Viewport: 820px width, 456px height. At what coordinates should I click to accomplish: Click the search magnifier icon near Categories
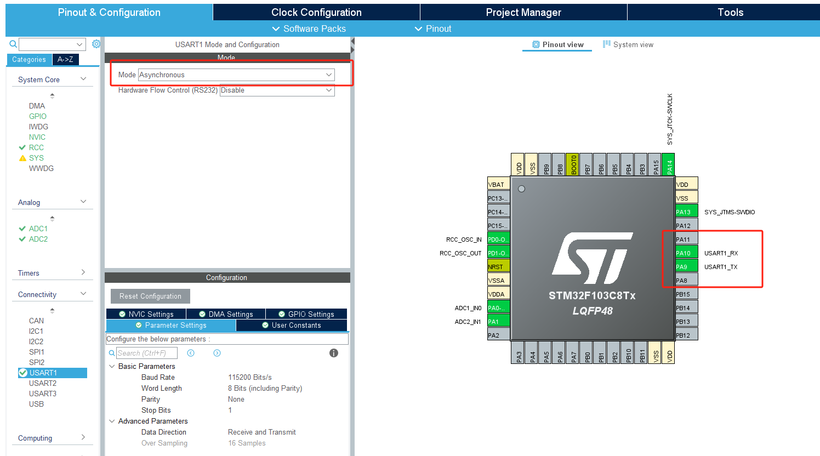(13, 44)
